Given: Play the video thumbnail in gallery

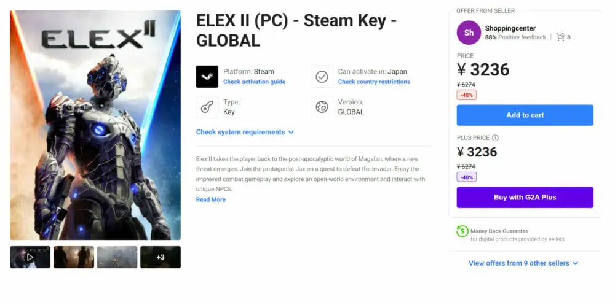Looking at the screenshot, I should (30, 257).
